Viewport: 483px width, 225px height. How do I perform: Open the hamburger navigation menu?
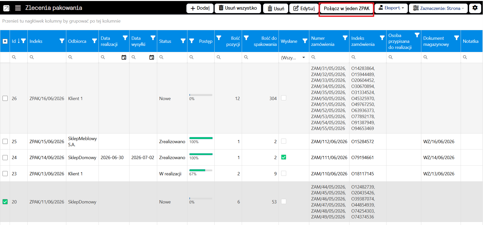point(18,8)
